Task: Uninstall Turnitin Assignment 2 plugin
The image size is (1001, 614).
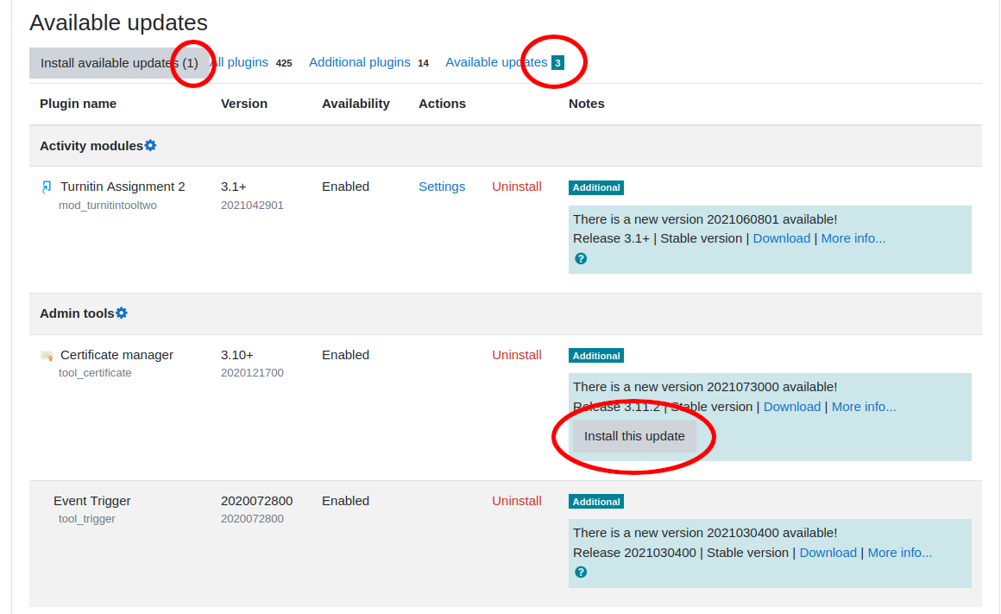Action: pos(516,187)
